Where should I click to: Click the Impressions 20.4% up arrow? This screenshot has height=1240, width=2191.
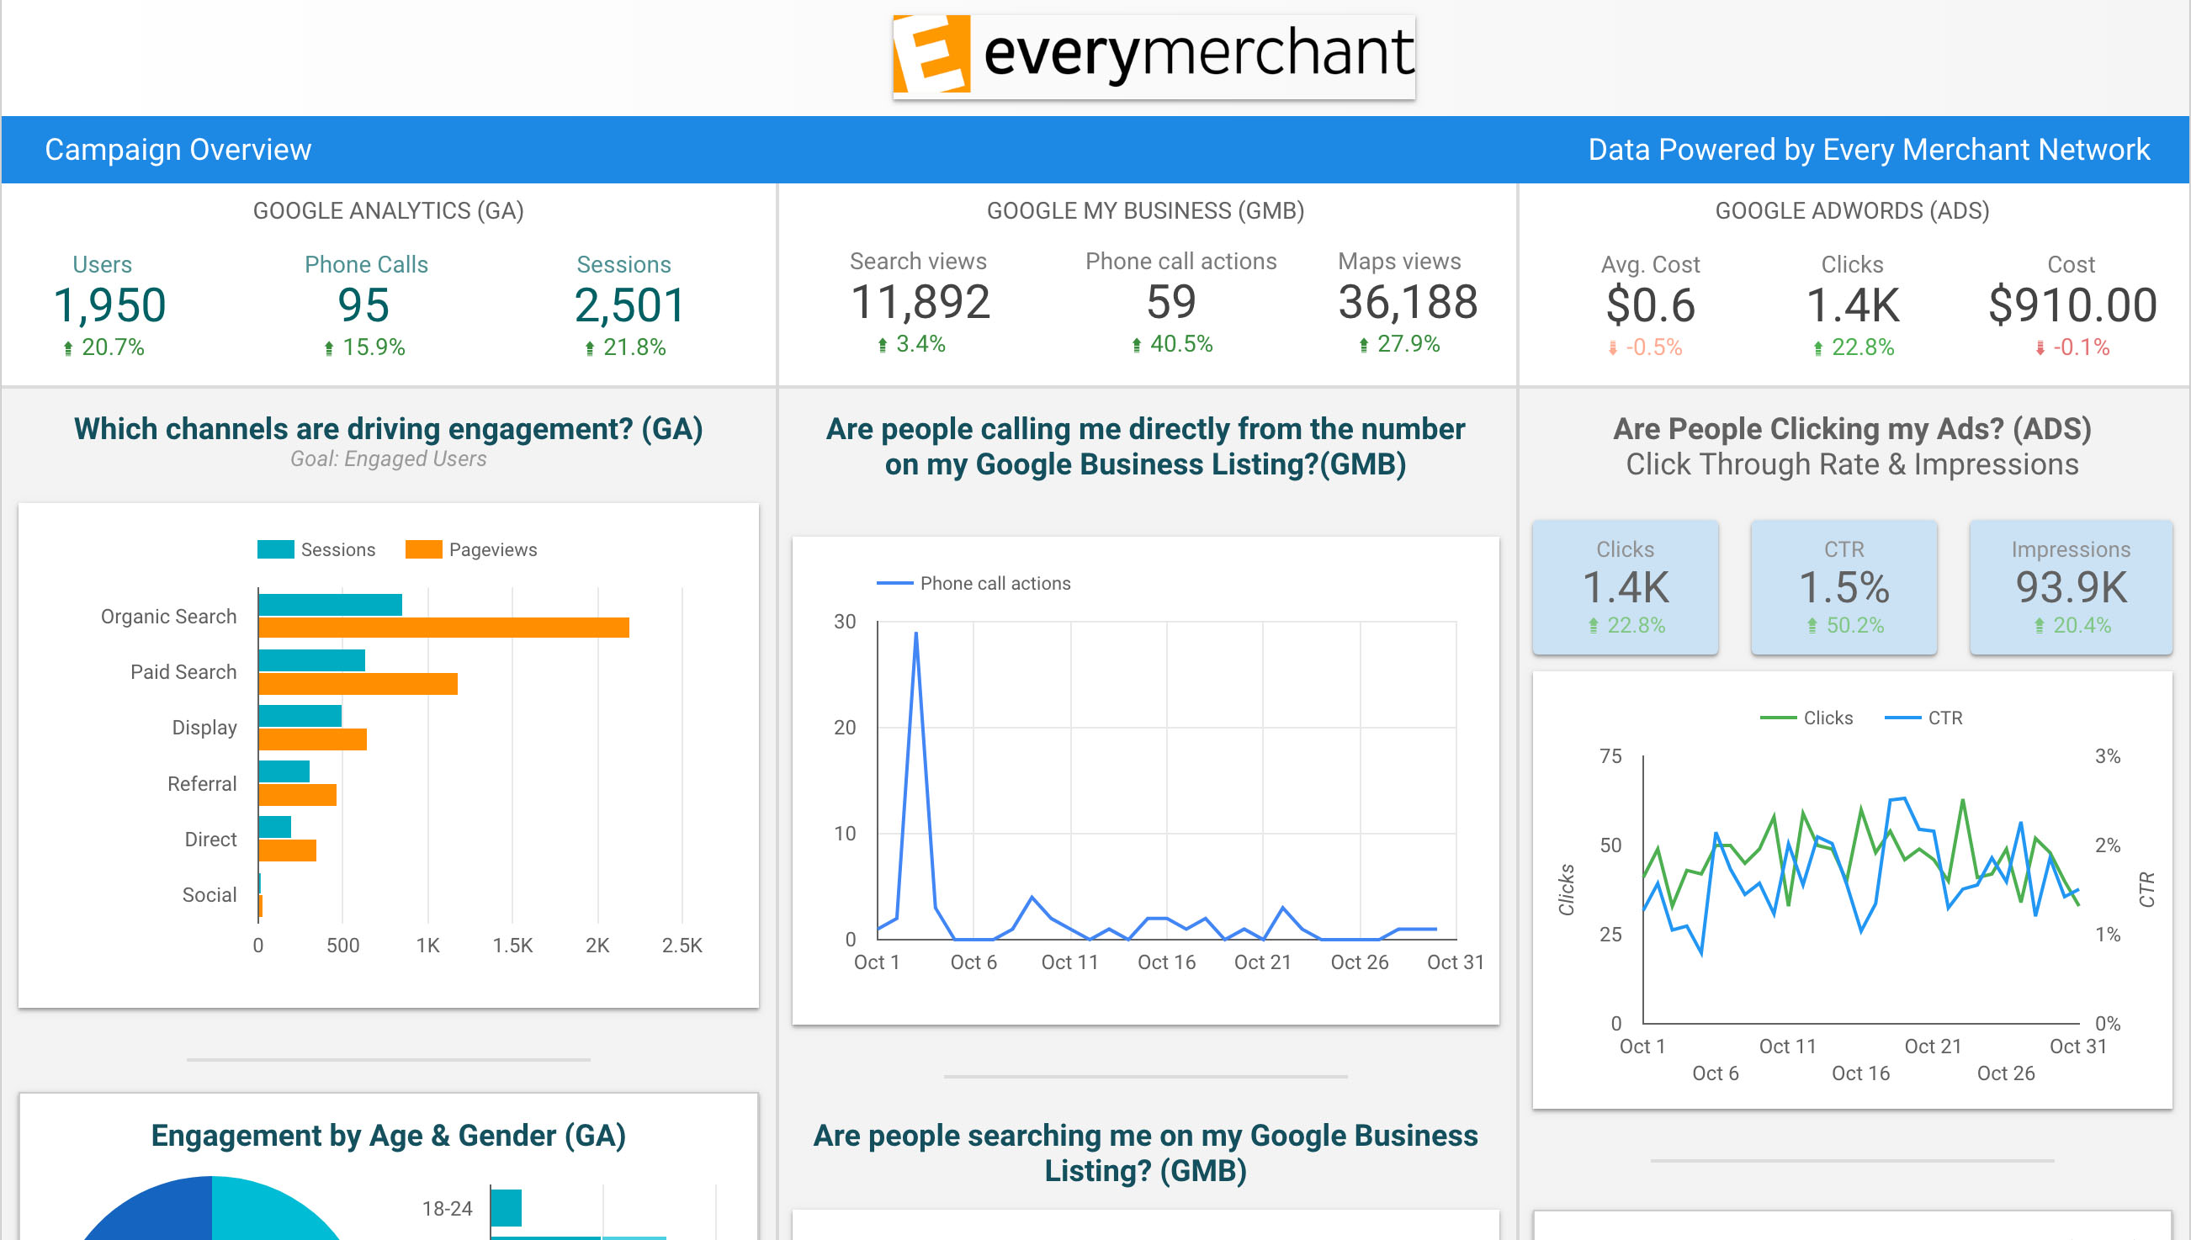click(x=2039, y=626)
